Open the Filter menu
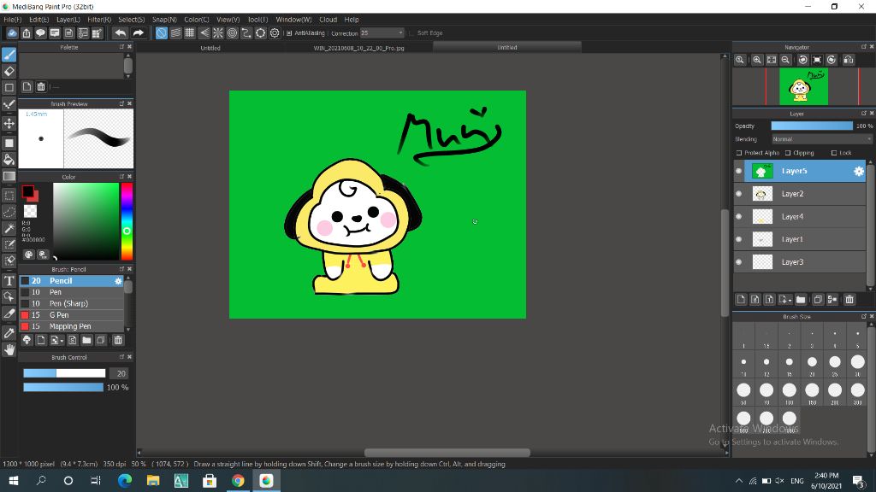The image size is (876, 492). (x=99, y=20)
